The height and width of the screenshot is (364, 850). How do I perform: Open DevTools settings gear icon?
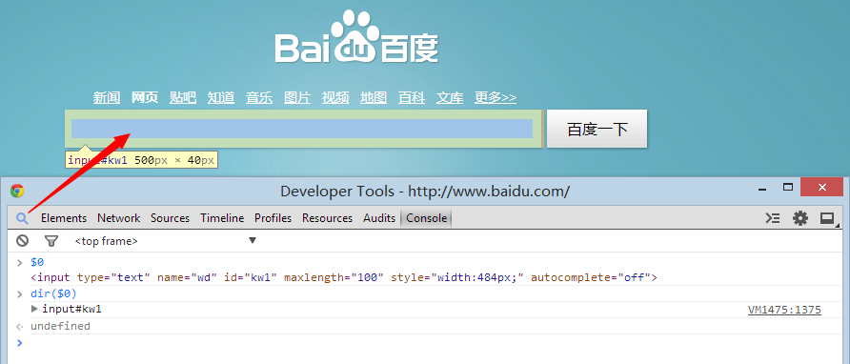pyautogui.click(x=800, y=218)
